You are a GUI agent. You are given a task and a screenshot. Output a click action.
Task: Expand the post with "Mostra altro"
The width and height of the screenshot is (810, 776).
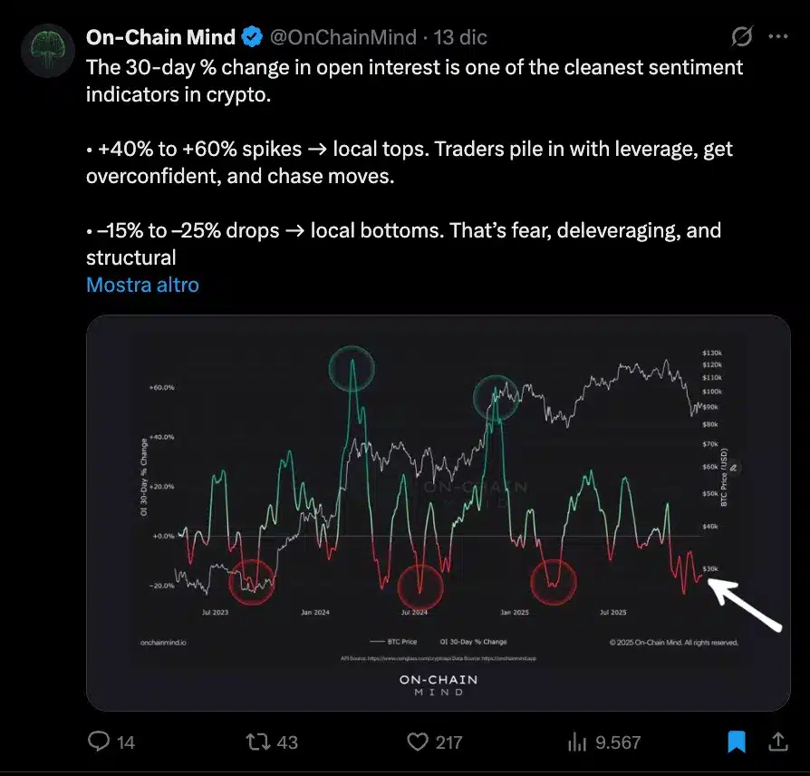142,285
